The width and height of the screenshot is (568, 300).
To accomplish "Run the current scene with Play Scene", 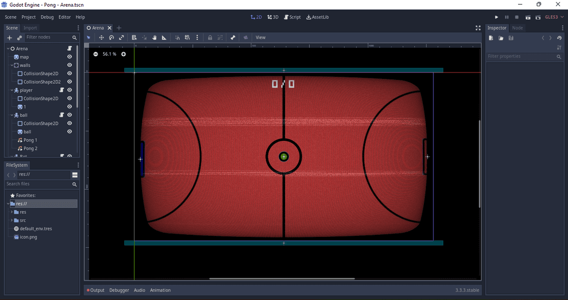I will pos(528,17).
